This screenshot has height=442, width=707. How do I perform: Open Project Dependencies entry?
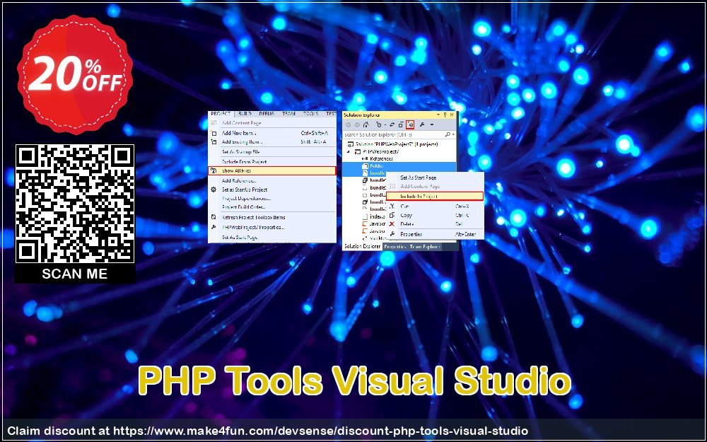[x=272, y=199]
